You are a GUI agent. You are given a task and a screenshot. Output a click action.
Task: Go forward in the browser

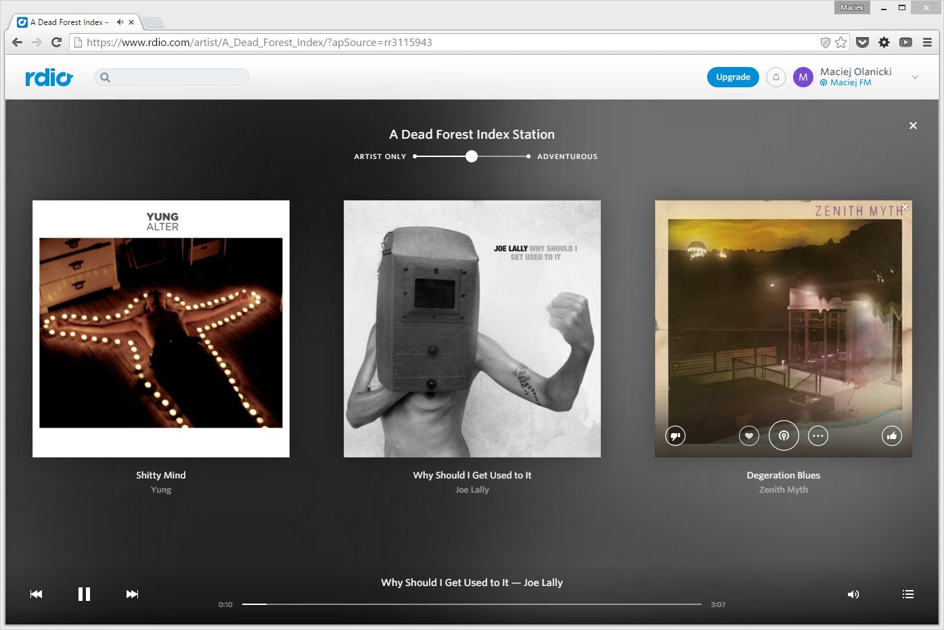[x=37, y=42]
